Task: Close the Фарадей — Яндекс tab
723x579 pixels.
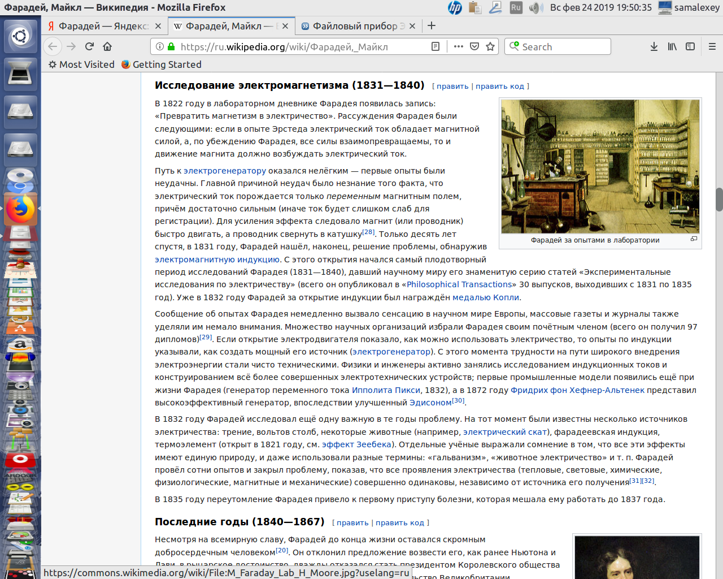Action: pos(158,26)
